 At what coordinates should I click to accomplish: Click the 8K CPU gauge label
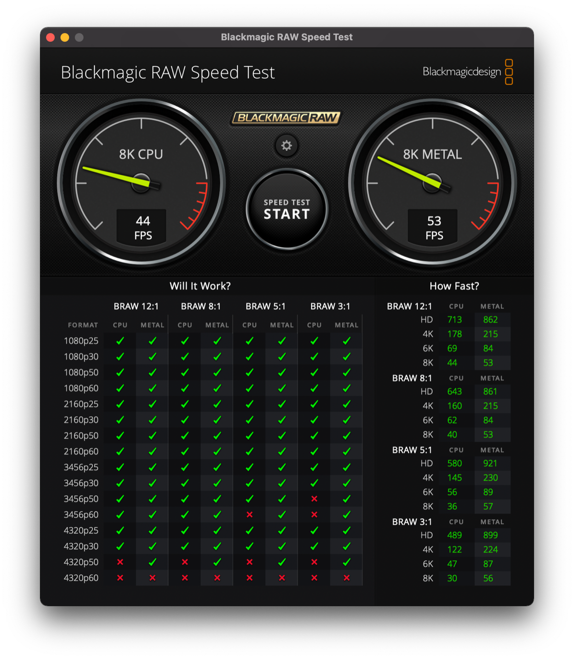click(x=141, y=154)
